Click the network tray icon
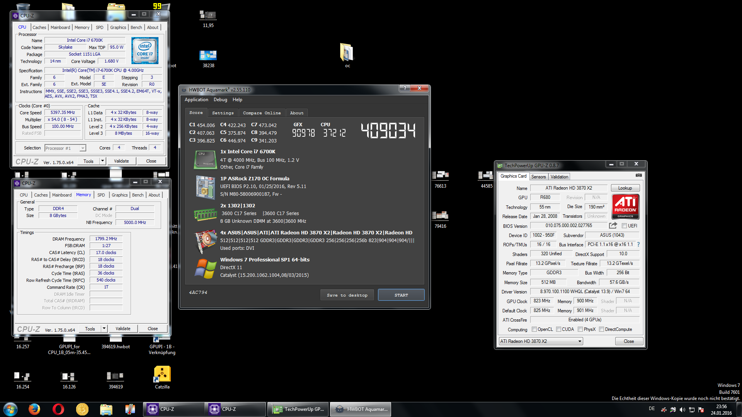 692,410
